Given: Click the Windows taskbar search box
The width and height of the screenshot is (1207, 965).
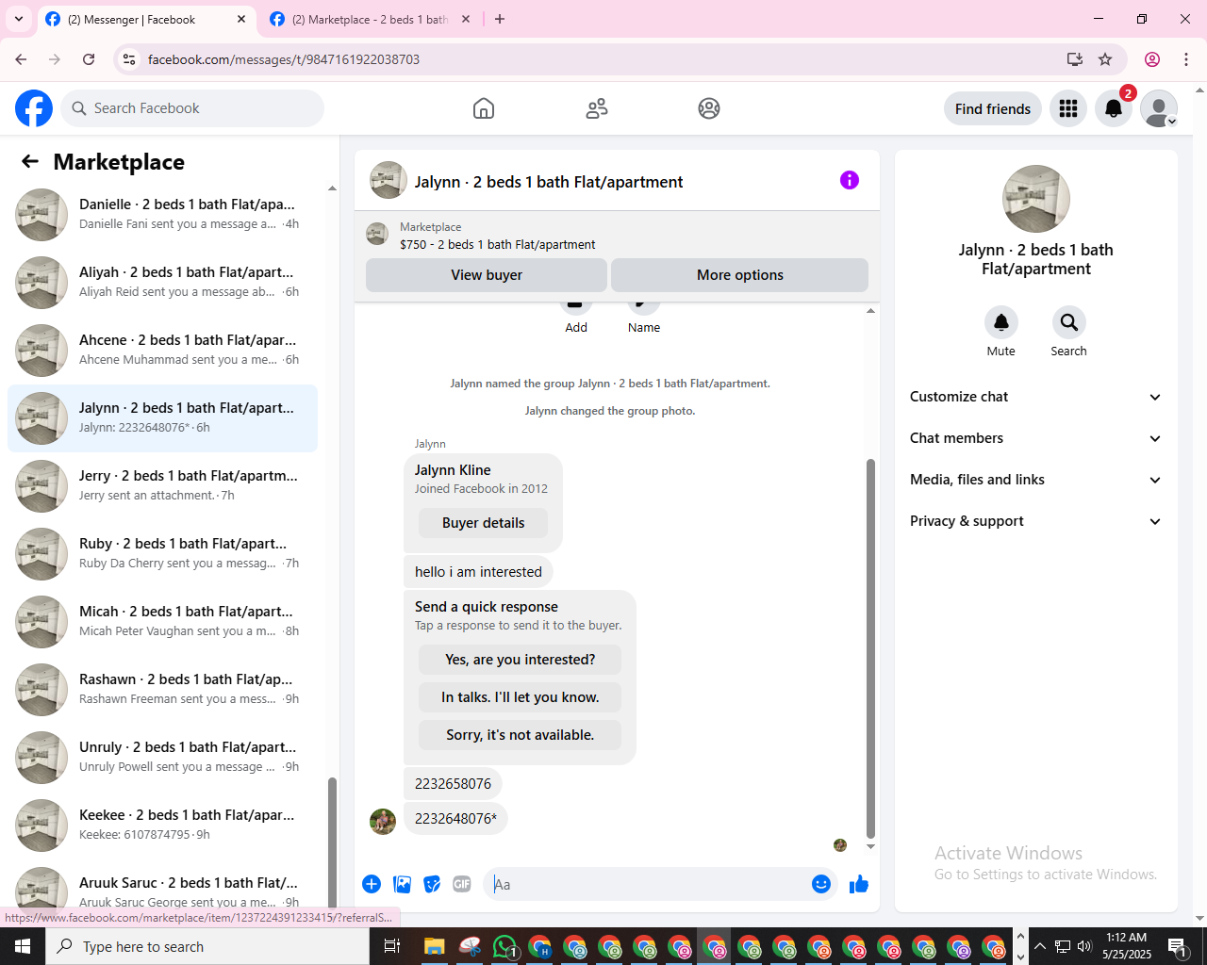Looking at the screenshot, I should coord(207,946).
